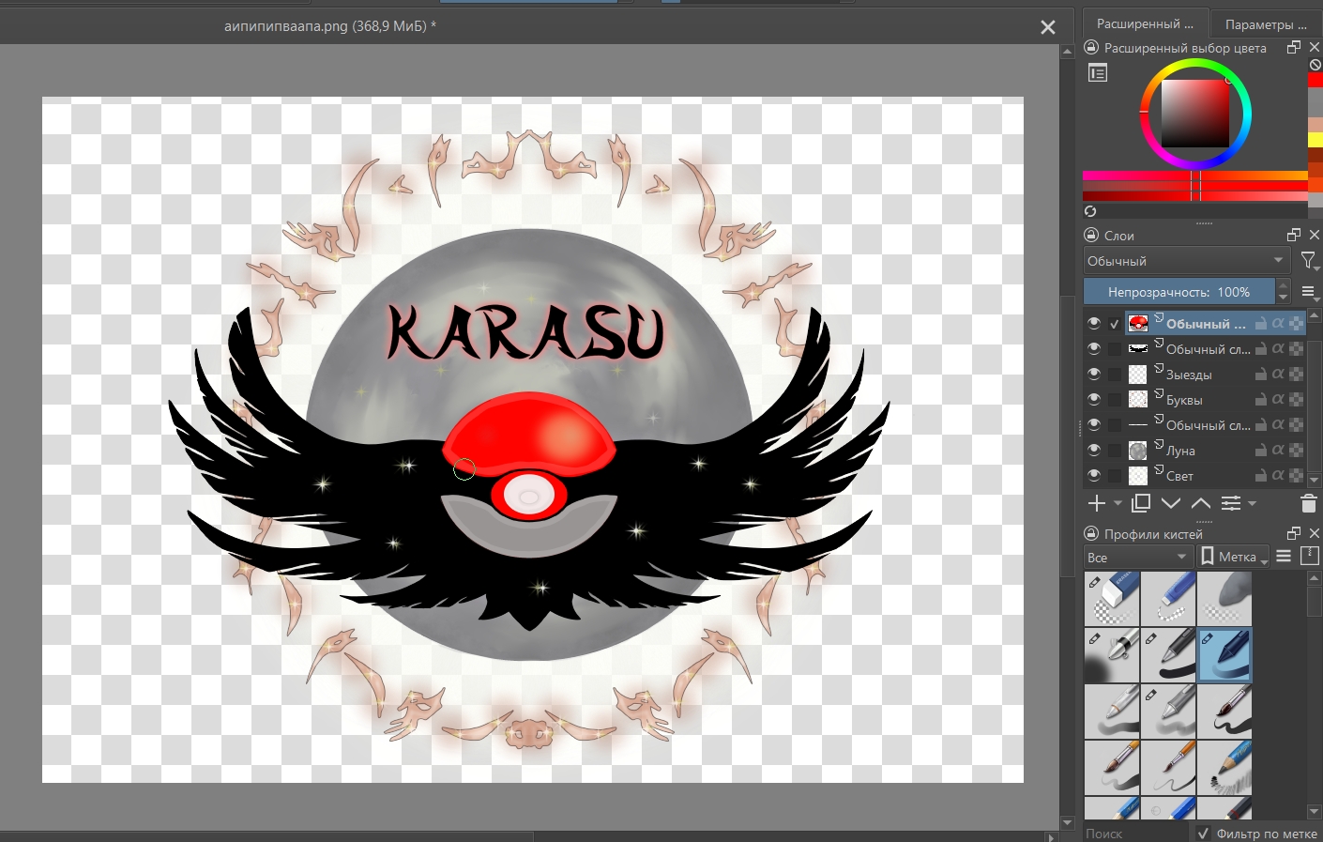Open layer properties sliders icon
The width and height of the screenshot is (1323, 842).
[1231, 503]
